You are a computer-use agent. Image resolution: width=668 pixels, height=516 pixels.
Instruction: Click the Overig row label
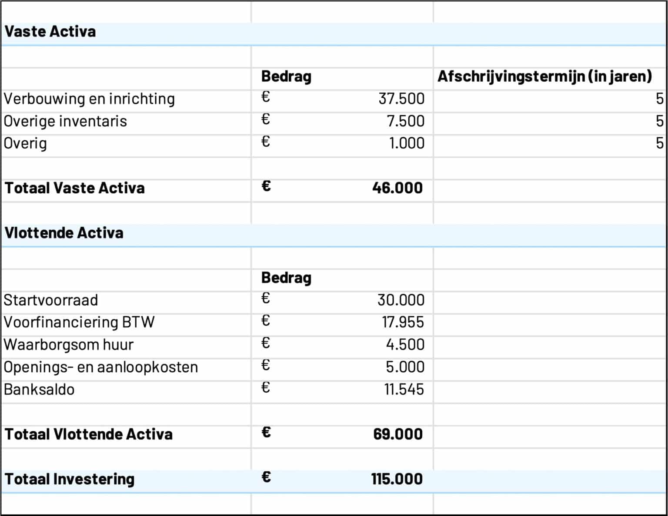tap(24, 143)
